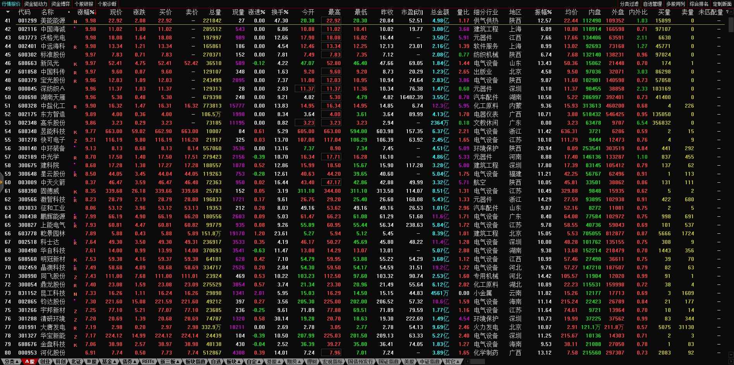Select the 创业 board tab at bottom
This screenshot has height=365, width=734.
(45, 362)
